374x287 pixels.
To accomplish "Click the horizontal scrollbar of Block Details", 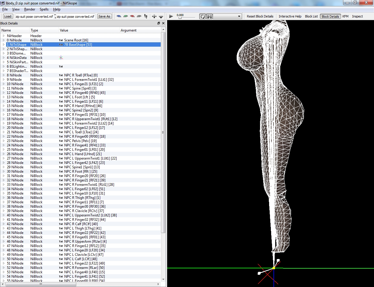I will (41, 284).
